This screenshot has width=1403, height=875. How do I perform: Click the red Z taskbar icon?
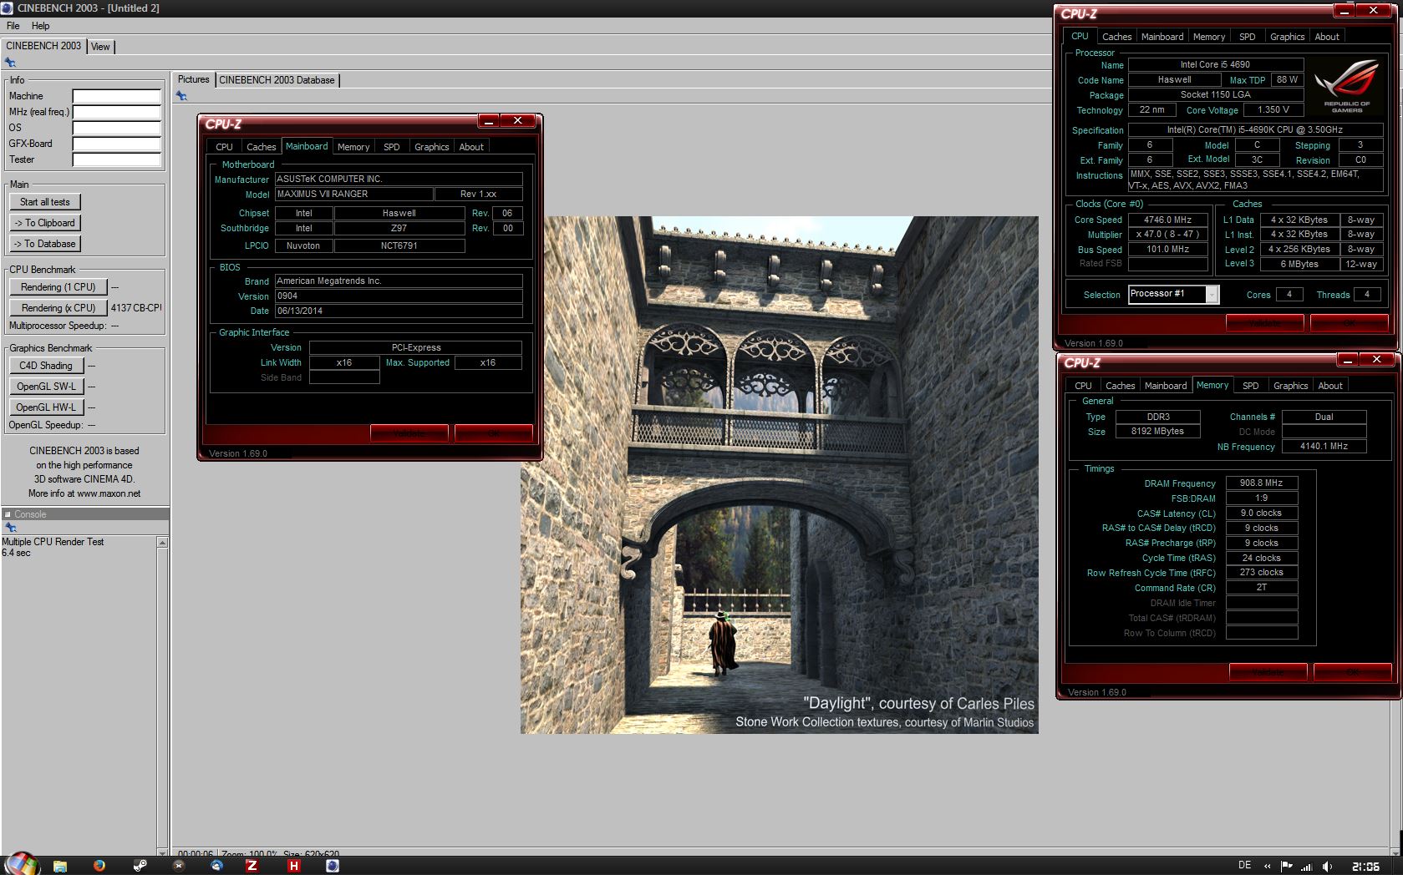pos(252,866)
